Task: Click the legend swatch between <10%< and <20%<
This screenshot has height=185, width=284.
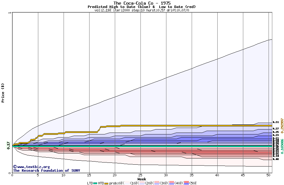Action: coord(142,183)
